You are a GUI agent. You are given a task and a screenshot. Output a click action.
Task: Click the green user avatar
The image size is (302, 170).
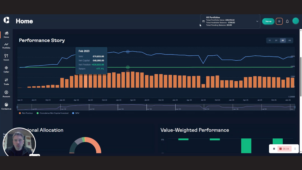pyautogui.click(x=296, y=21)
